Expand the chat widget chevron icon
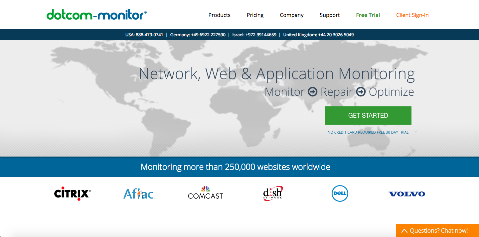The height and width of the screenshot is (237, 479). [404, 231]
